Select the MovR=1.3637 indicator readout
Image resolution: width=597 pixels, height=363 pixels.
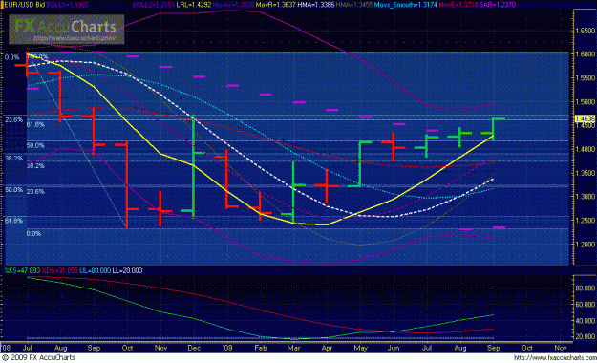pos(276,5)
